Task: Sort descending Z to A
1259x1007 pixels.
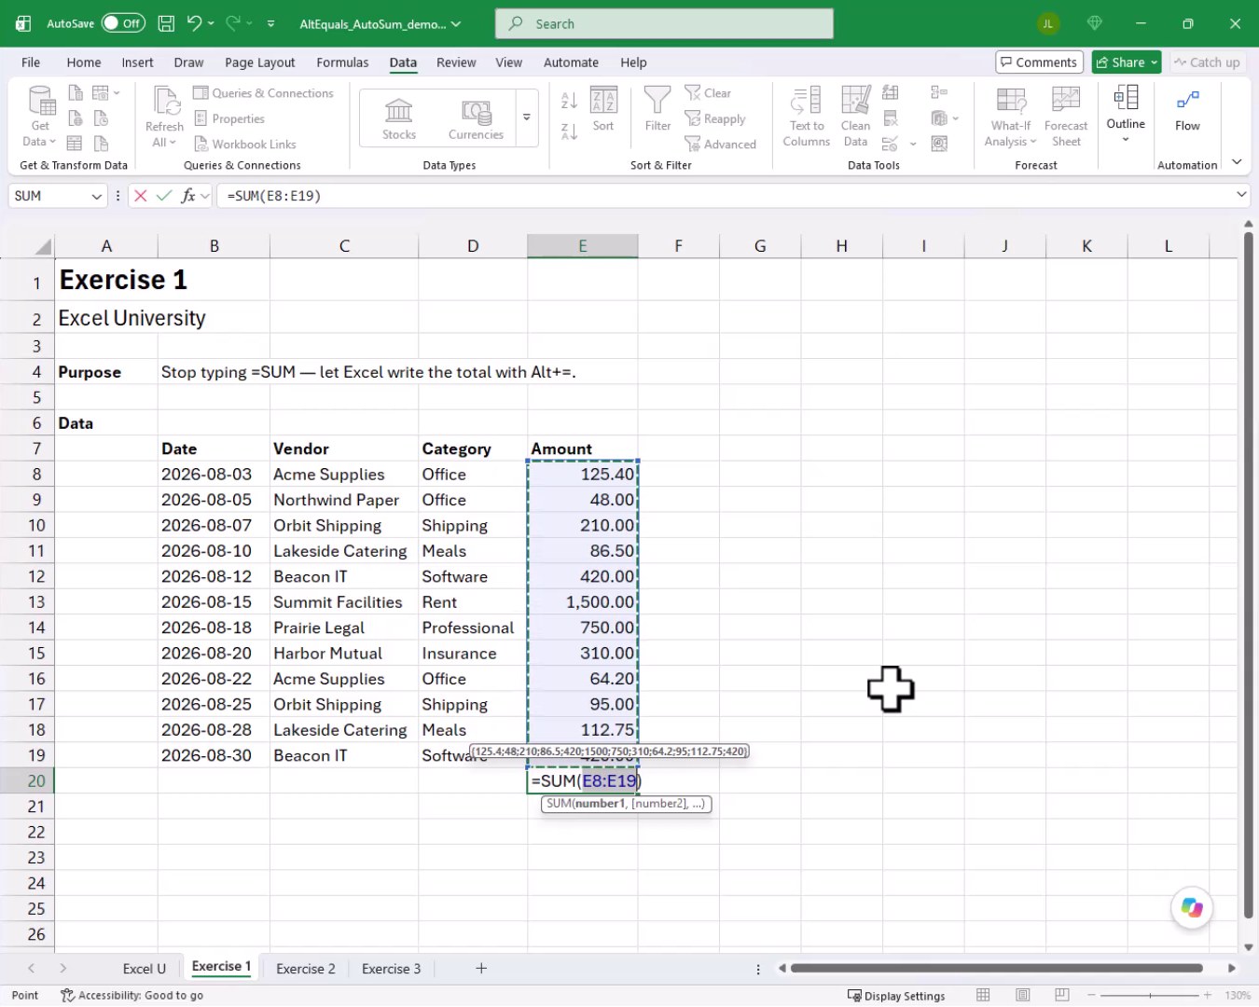Action: tap(569, 132)
